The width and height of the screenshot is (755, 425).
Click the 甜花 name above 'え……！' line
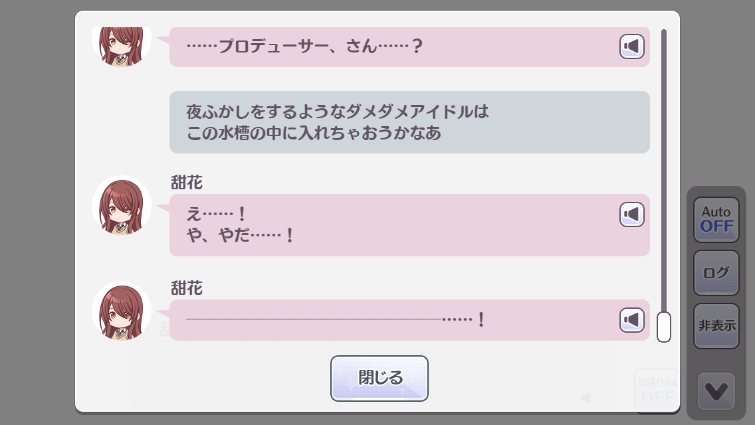187,183
